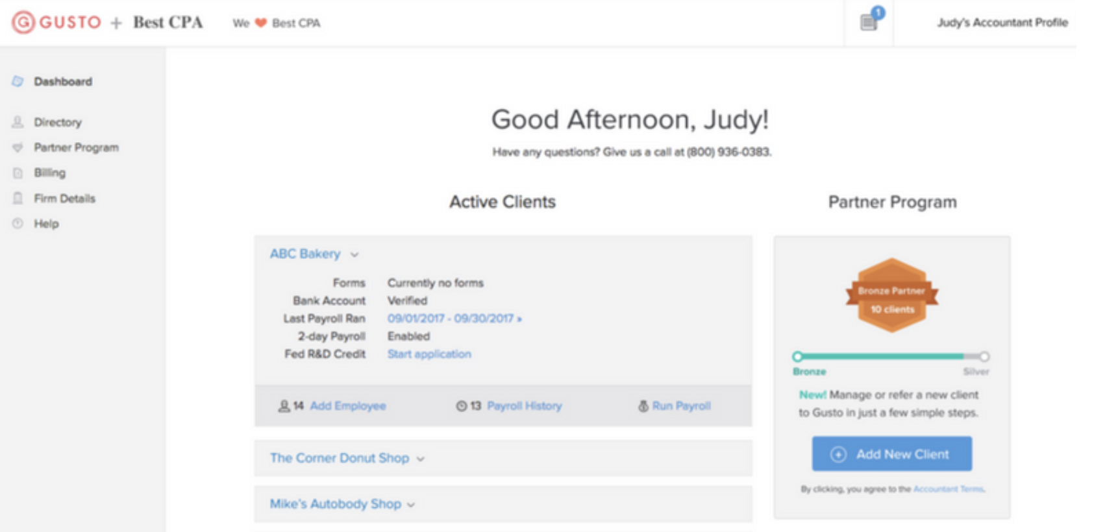Click the Good Afternoon, Judy! heading
This screenshot has width=1105, height=532.
coord(630,120)
